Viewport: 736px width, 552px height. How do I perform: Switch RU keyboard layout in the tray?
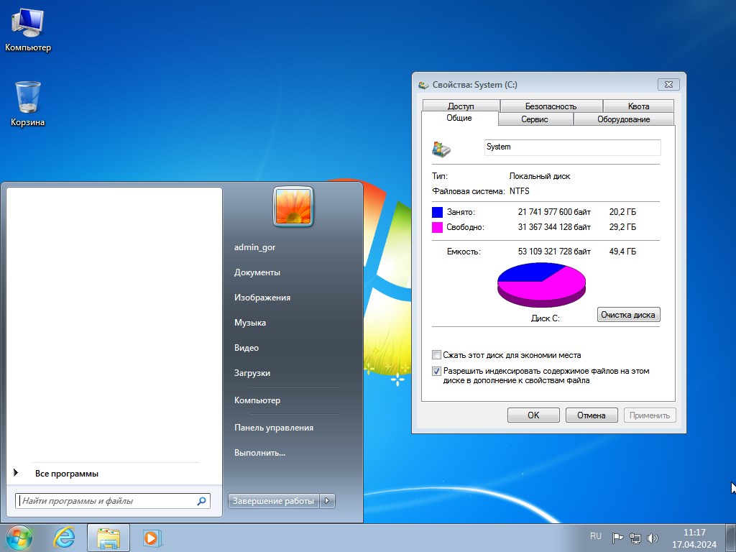point(595,536)
